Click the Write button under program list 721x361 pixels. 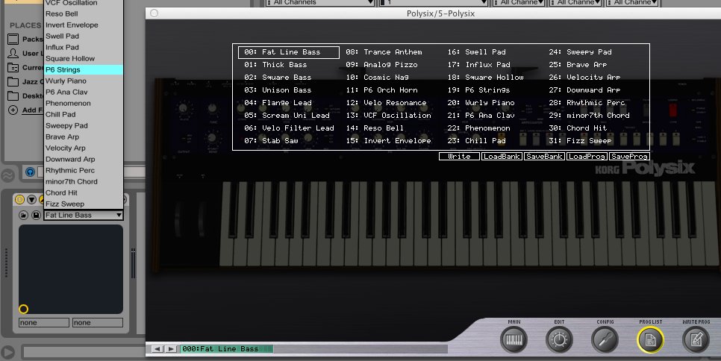459,157
